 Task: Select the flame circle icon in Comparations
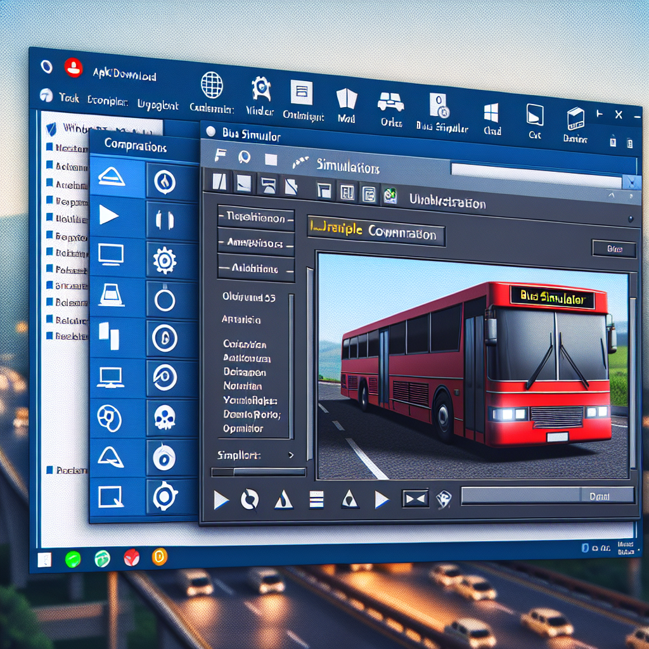(x=165, y=182)
